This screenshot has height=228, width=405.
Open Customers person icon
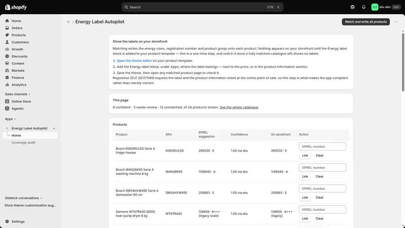[7, 42]
